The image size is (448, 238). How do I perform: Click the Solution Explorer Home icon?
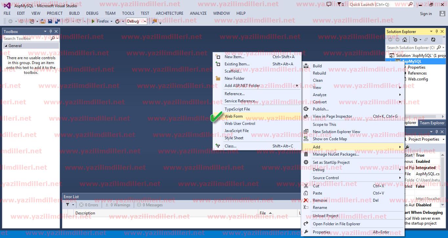click(405, 40)
